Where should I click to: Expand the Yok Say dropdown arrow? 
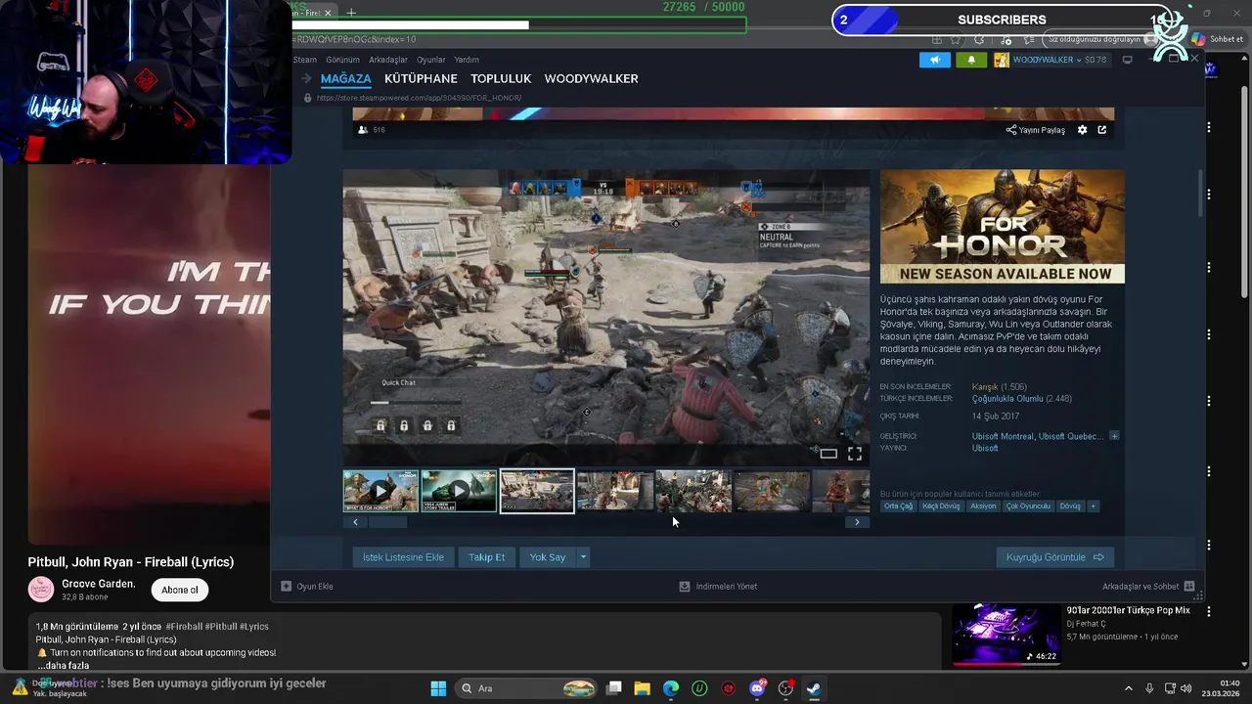(x=583, y=557)
